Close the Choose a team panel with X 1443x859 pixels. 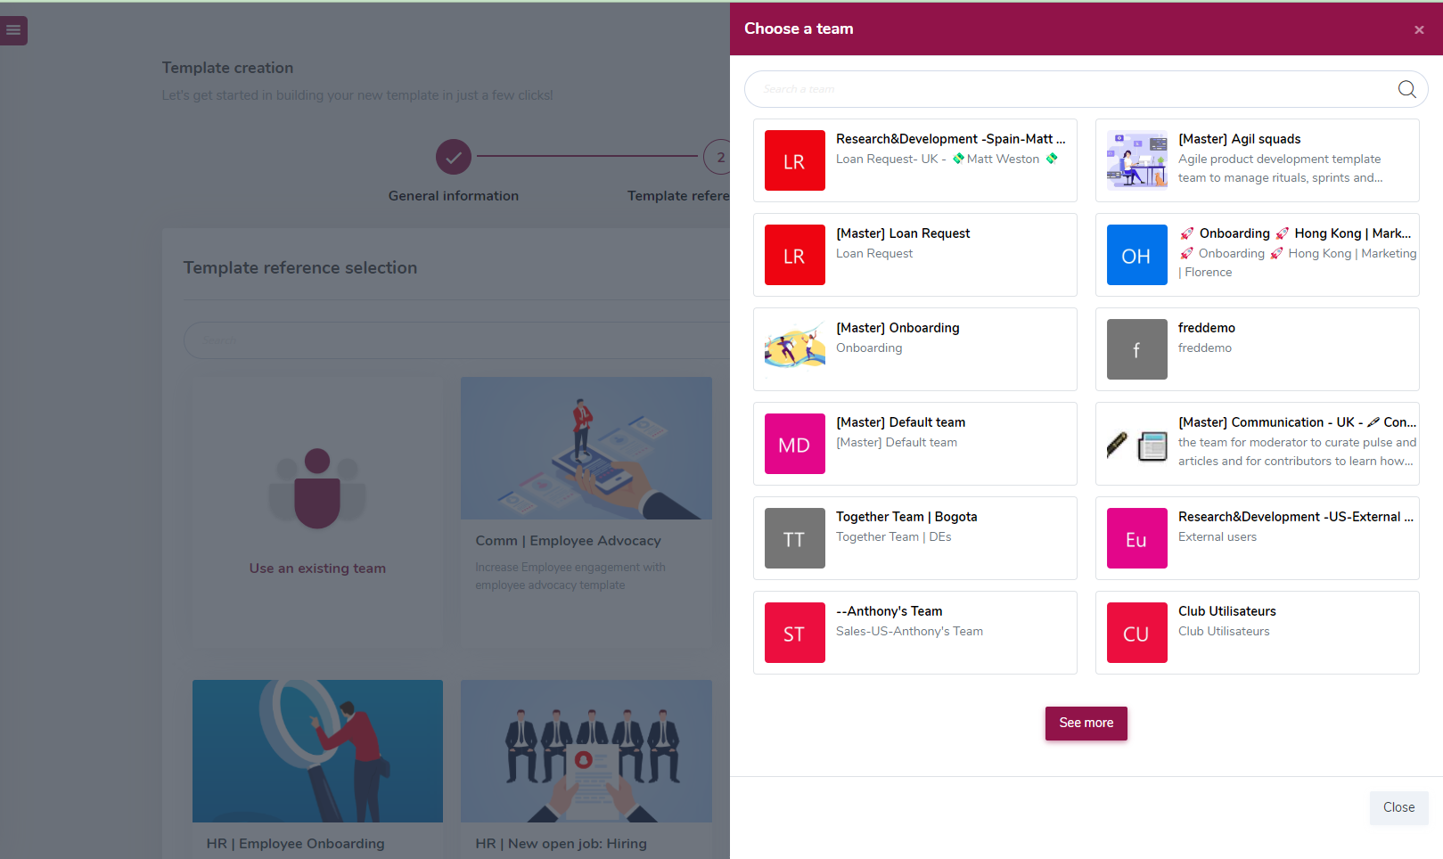tap(1419, 29)
